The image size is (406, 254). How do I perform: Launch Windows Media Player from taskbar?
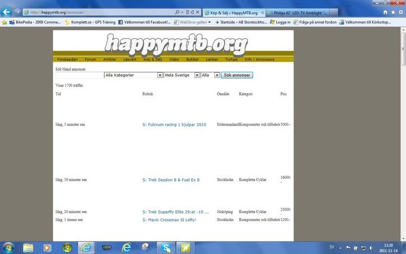point(48,247)
